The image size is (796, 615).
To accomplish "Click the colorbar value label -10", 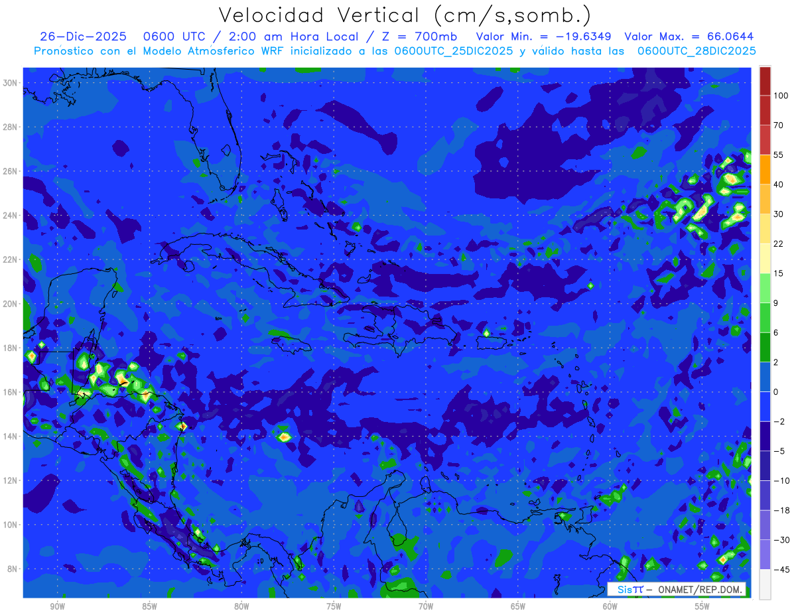I will click(781, 480).
